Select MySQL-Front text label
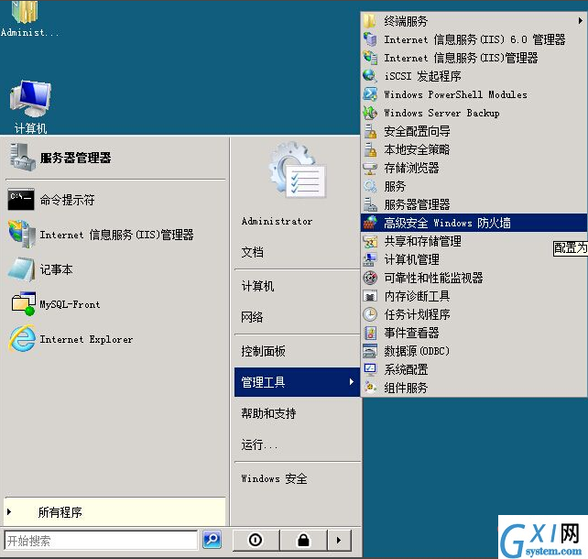588x559 pixels. tap(71, 304)
